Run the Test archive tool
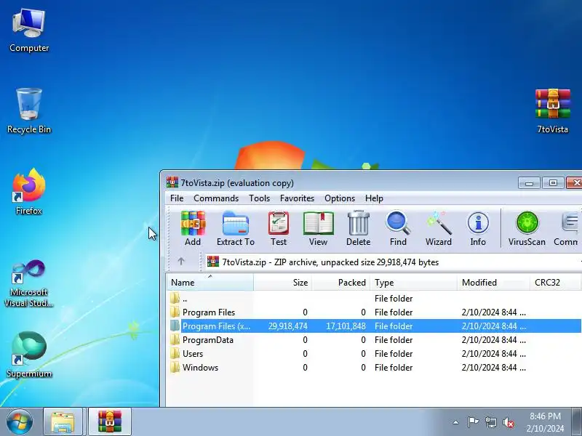Viewport: 582px width, 436px height. coord(279,228)
